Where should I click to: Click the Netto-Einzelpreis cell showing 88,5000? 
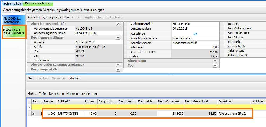click(170, 114)
